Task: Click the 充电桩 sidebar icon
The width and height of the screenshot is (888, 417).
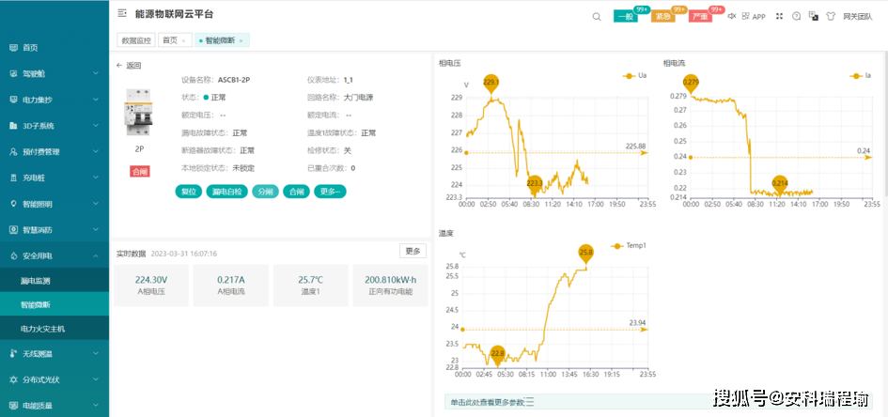Action: [x=14, y=178]
